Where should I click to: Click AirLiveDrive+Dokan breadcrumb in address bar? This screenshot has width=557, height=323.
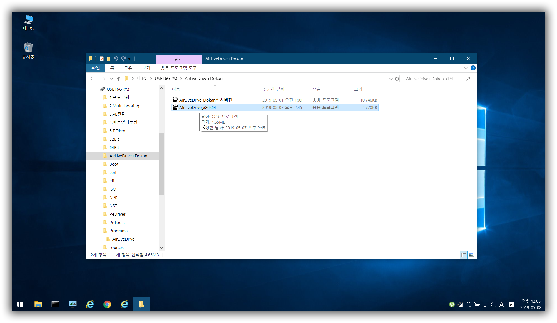tap(204, 79)
